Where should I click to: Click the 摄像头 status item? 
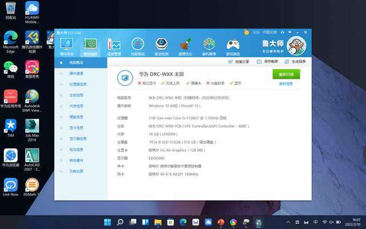point(194,83)
